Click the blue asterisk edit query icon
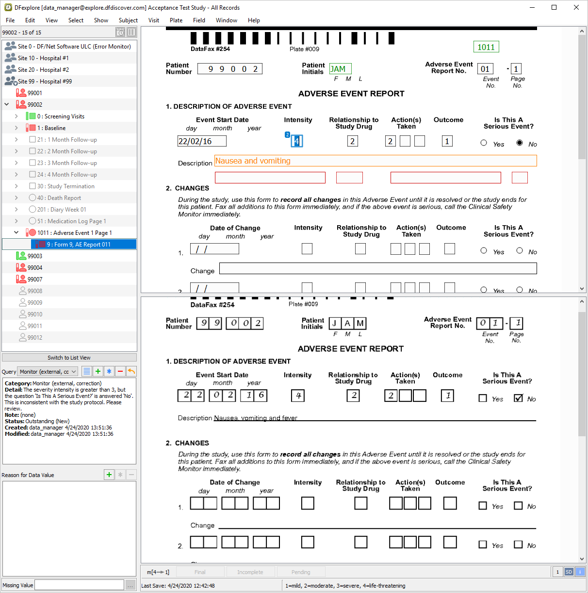 click(x=109, y=371)
